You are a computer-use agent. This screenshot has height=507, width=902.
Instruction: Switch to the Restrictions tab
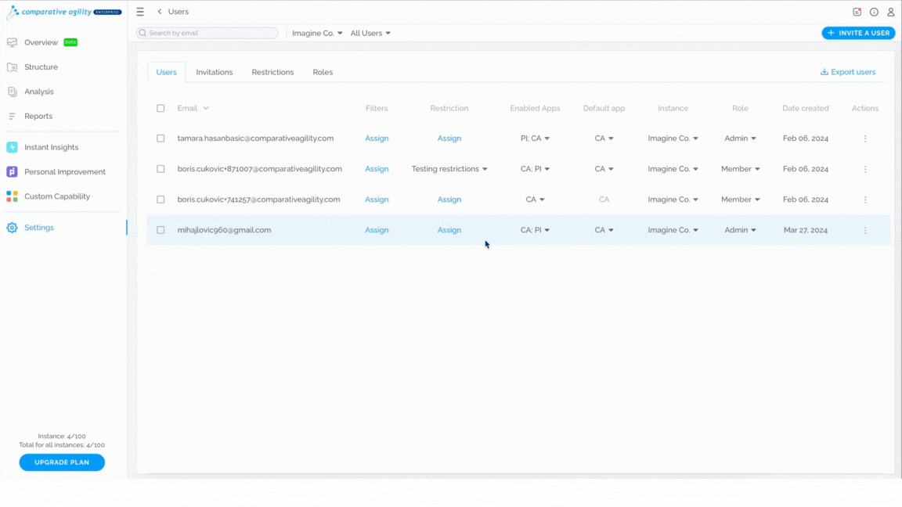[x=272, y=73]
